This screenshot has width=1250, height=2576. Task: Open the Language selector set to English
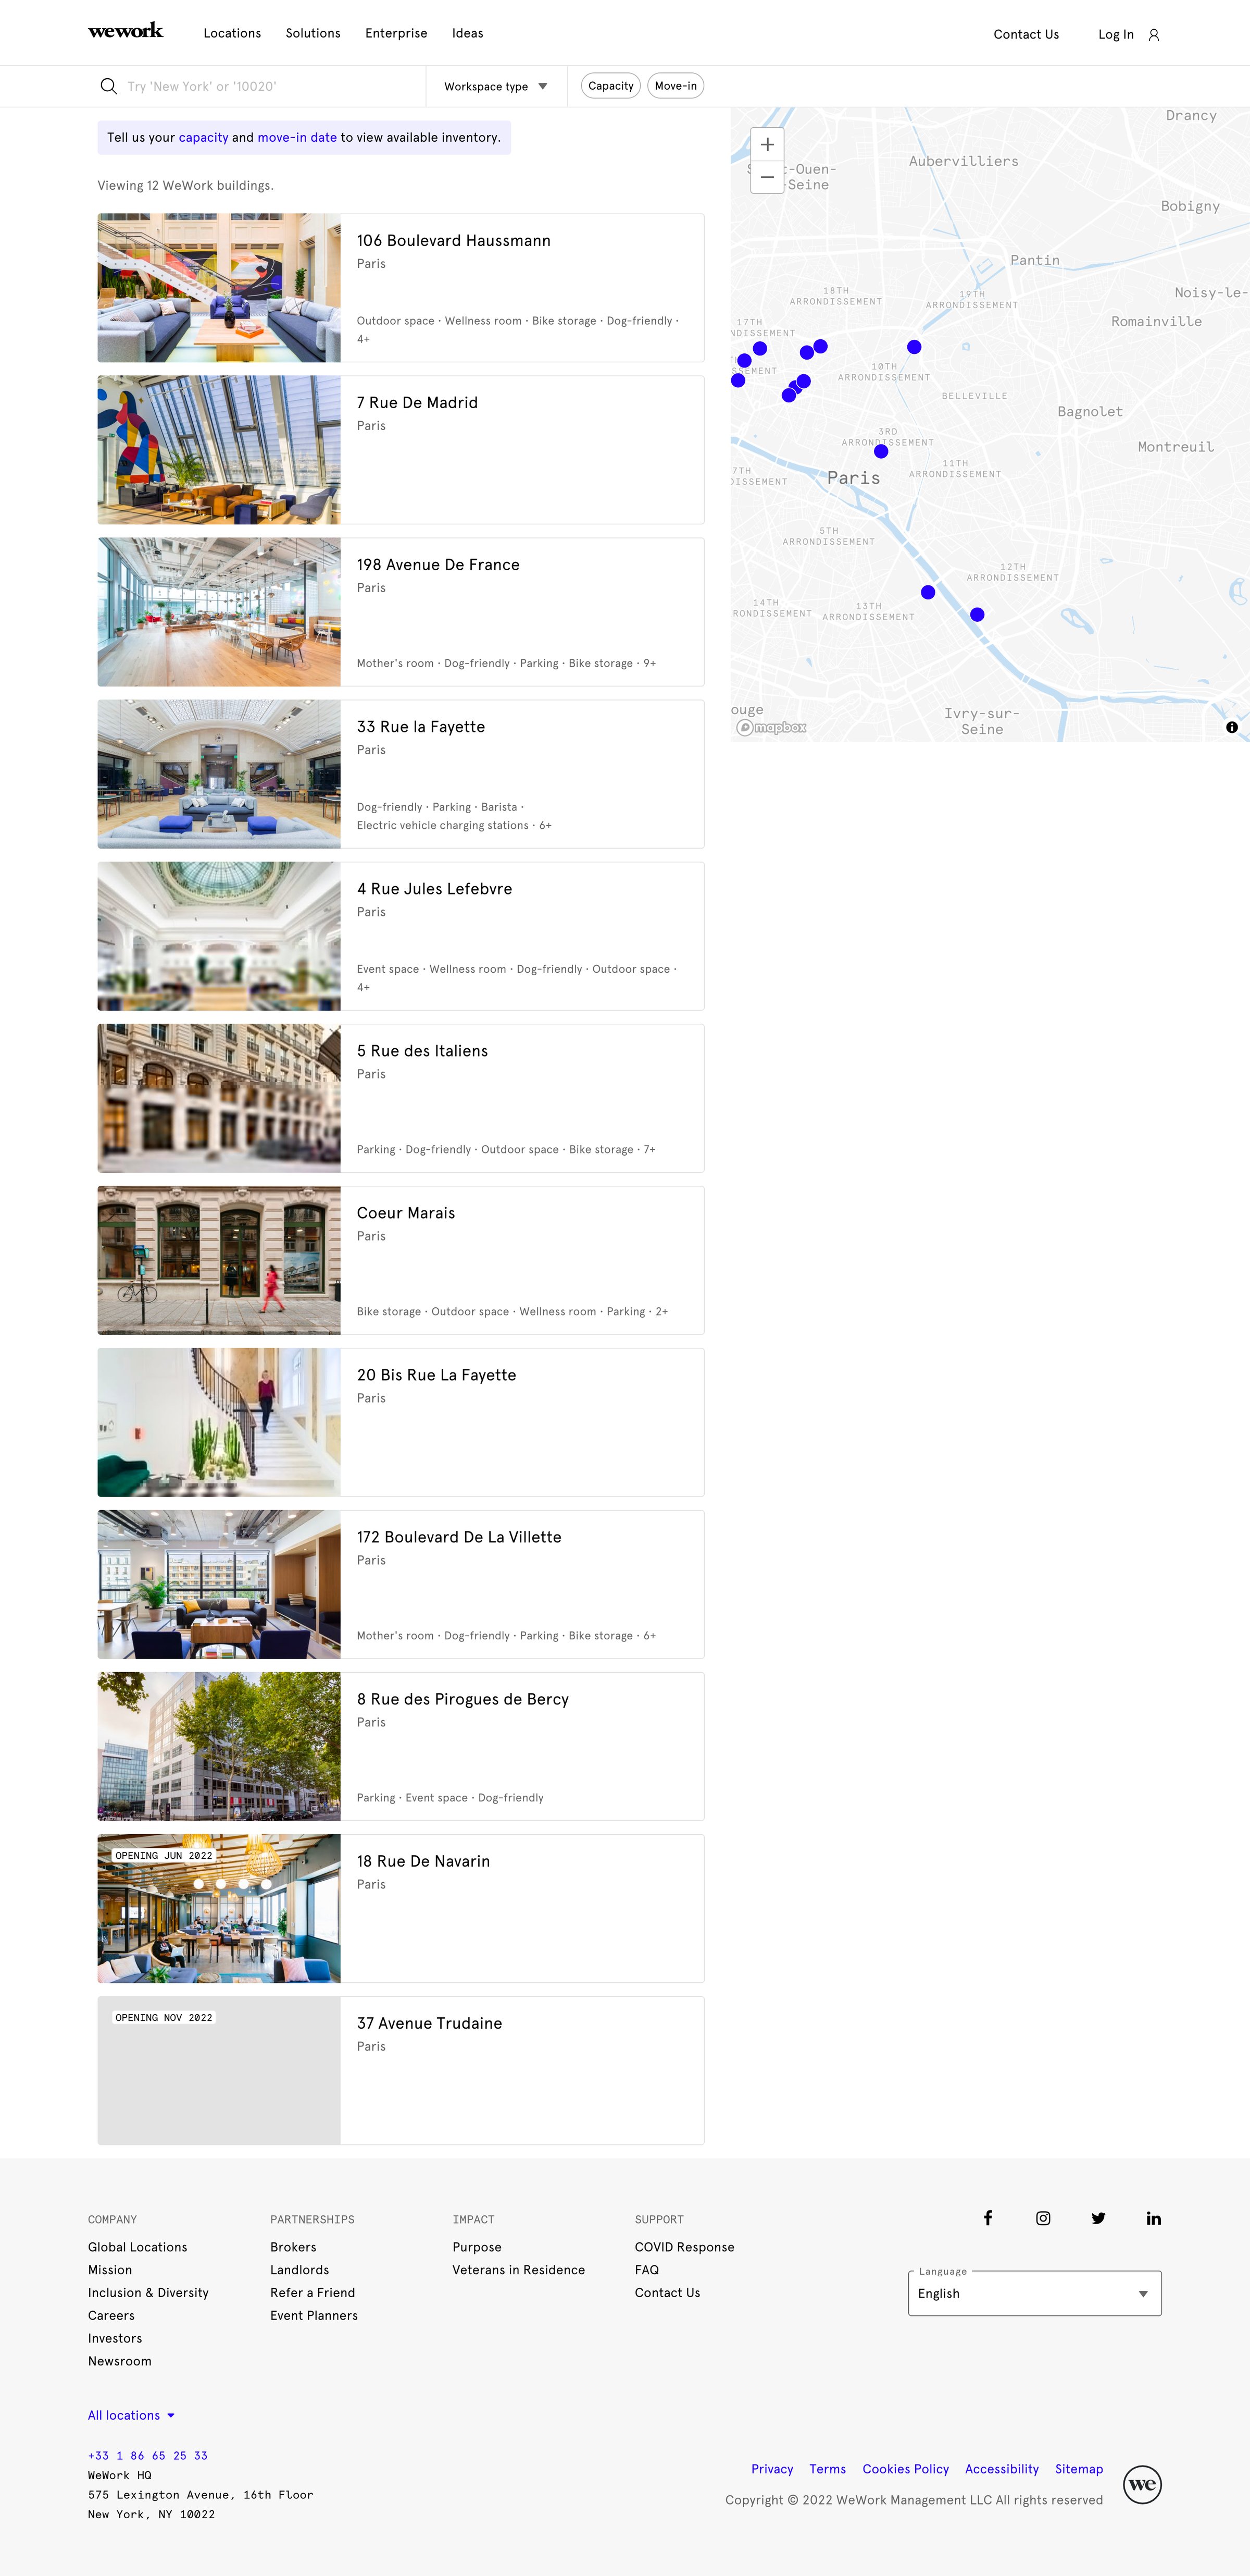[x=1035, y=2293]
